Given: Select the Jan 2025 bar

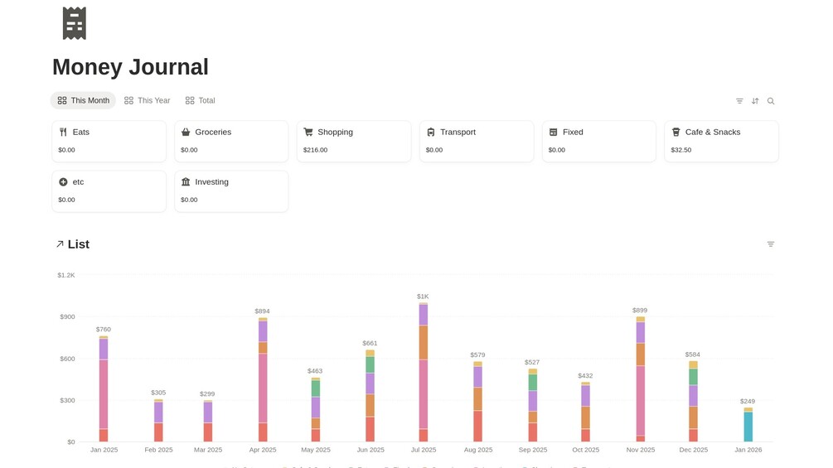Looking at the screenshot, I should click(x=104, y=389).
